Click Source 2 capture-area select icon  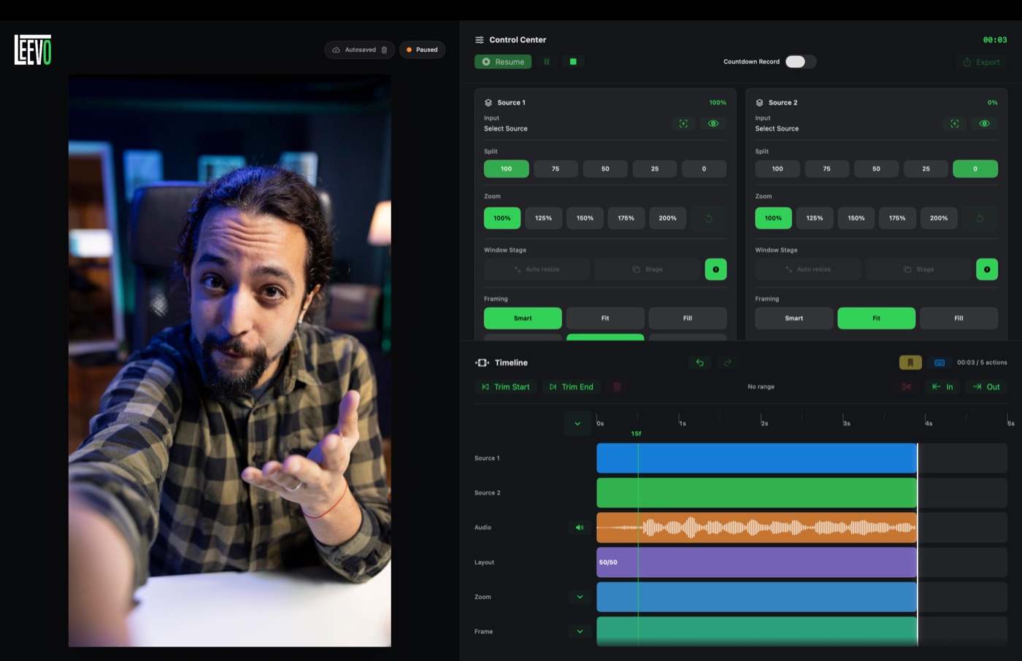[955, 123]
